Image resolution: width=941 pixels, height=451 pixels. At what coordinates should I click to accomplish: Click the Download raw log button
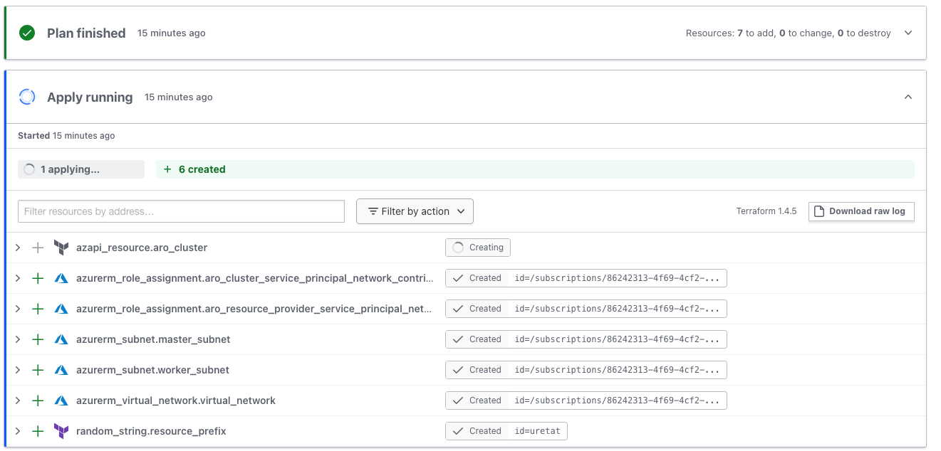(861, 211)
